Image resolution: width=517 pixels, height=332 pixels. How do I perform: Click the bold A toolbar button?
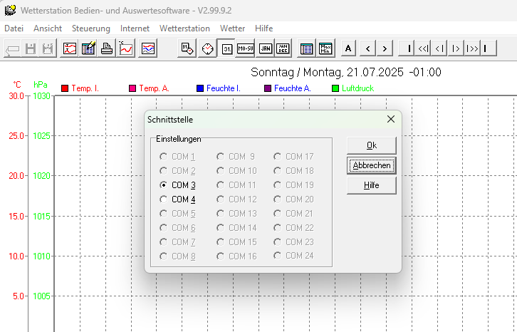pos(348,49)
